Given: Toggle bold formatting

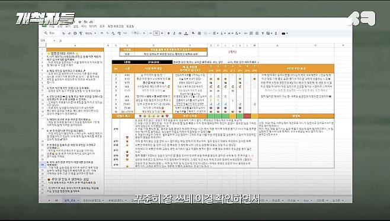Looking at the screenshot, I should pyautogui.click(x=168, y=33).
